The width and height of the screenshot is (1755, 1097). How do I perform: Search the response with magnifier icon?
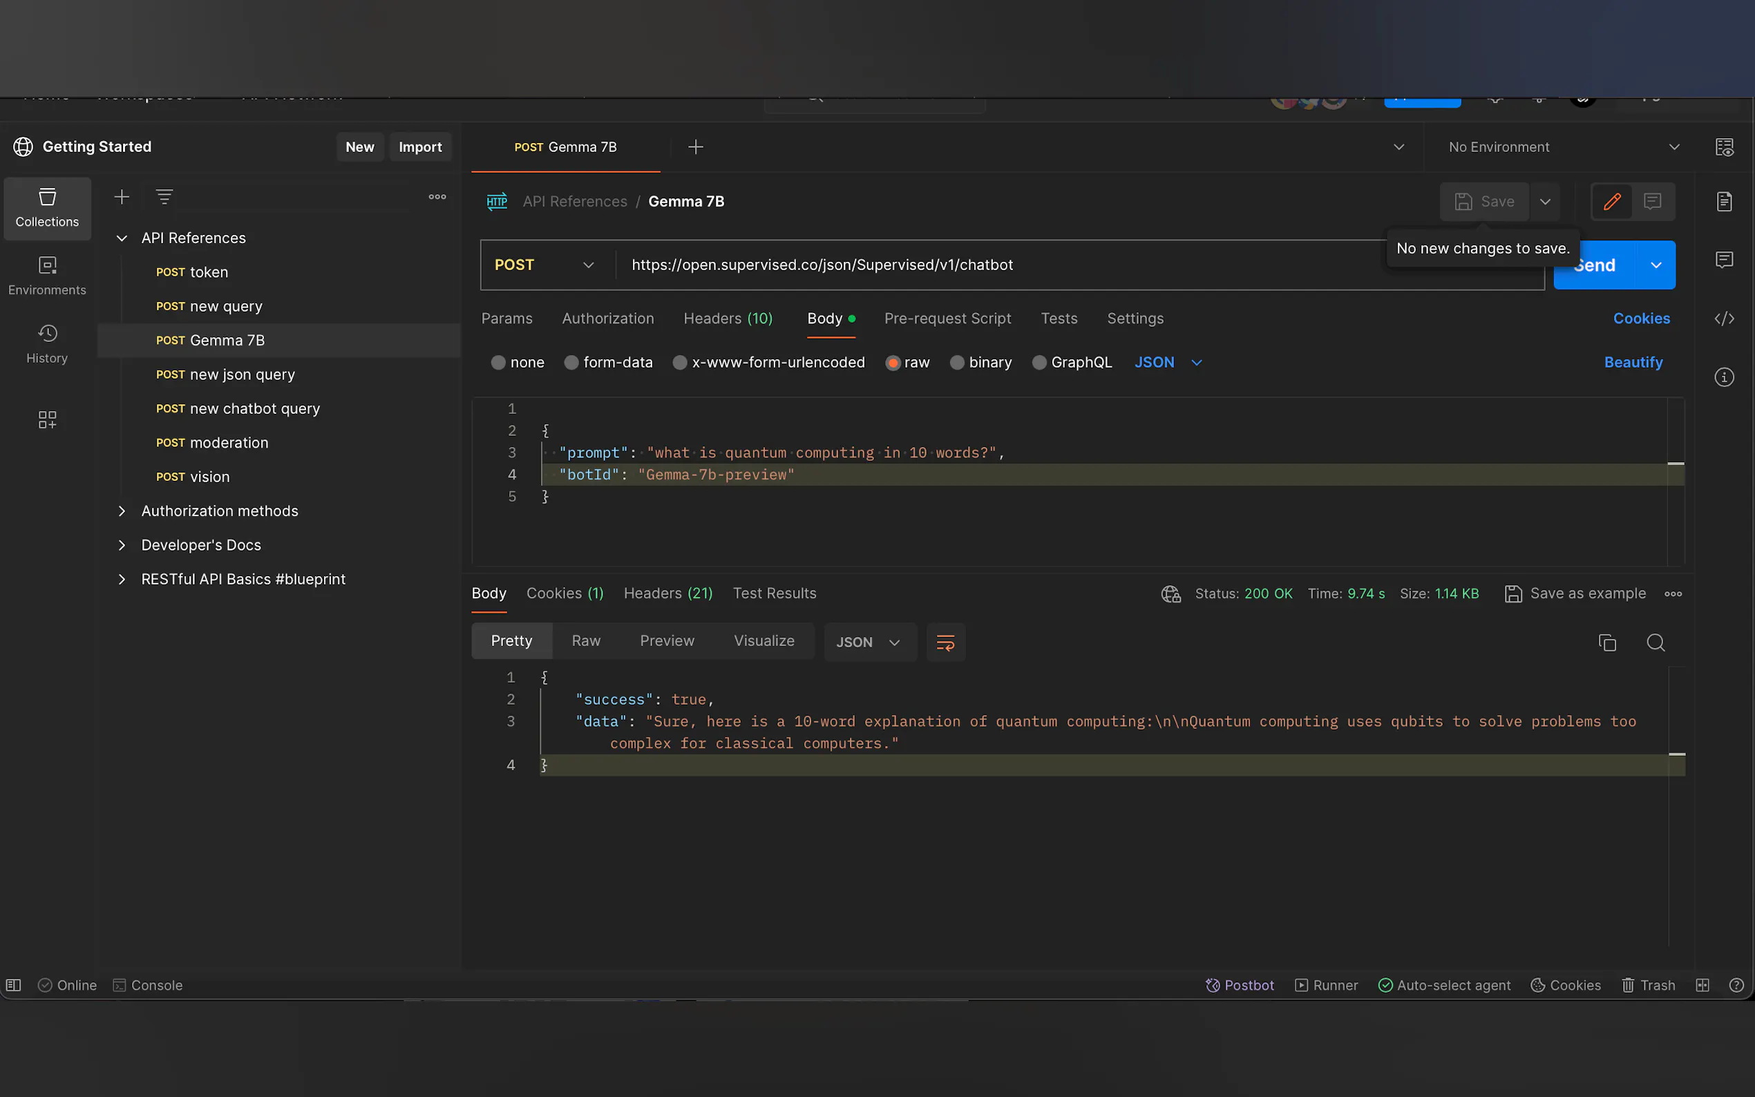1655,642
